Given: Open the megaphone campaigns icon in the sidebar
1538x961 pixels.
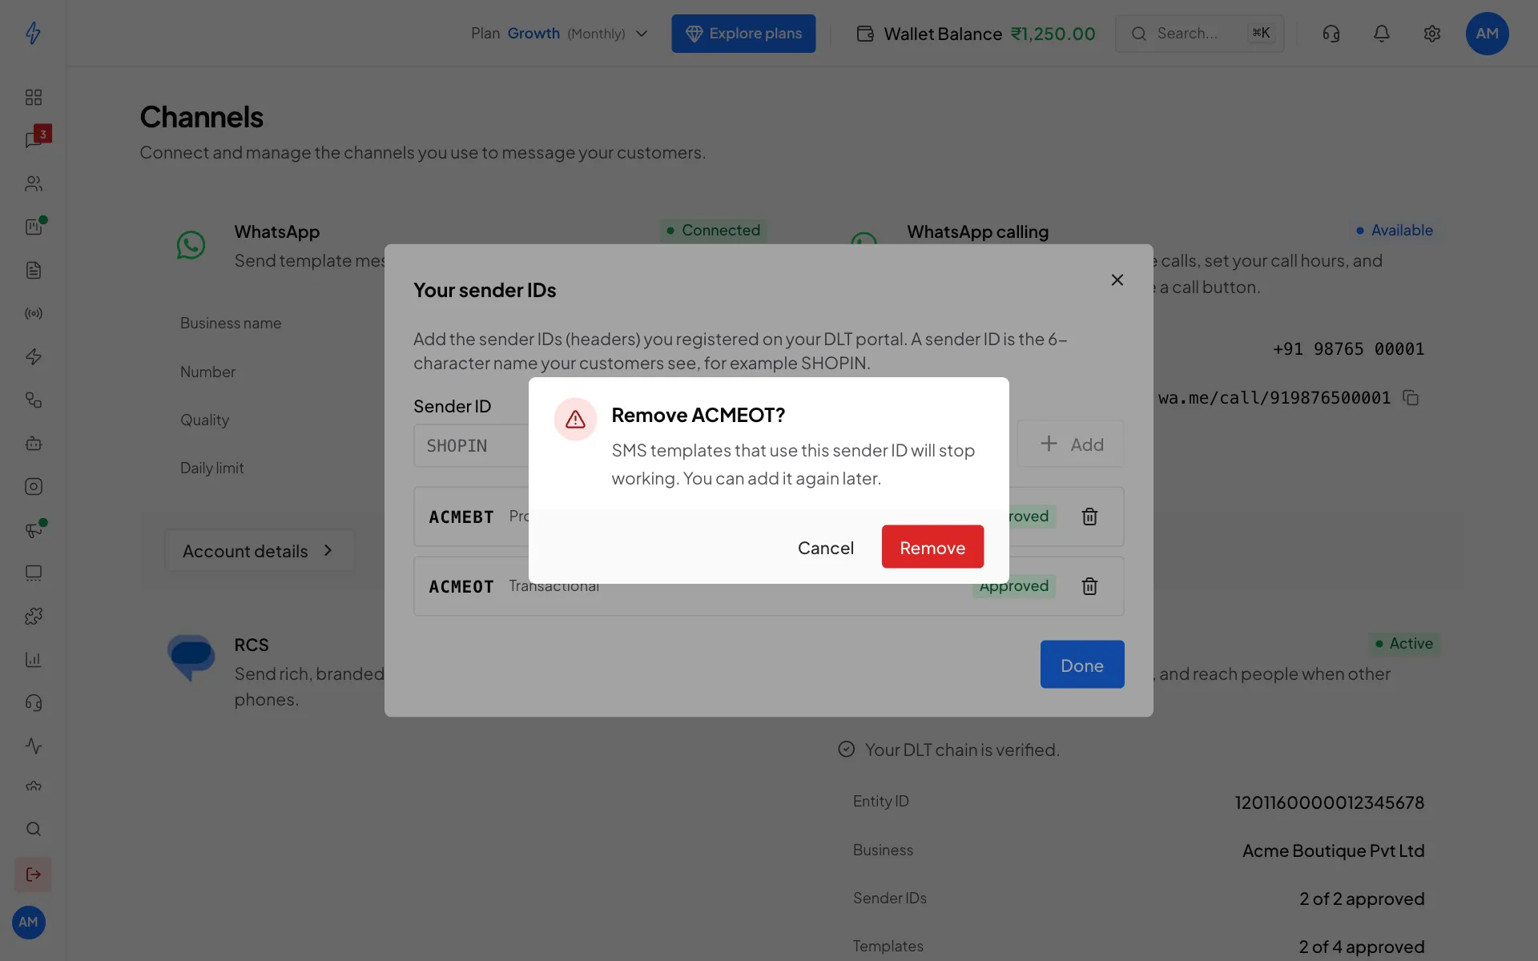Looking at the screenshot, I should pos(34,529).
